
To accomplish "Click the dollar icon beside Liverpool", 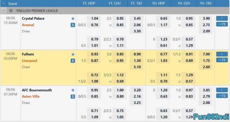I will pyautogui.click(x=73, y=61).
